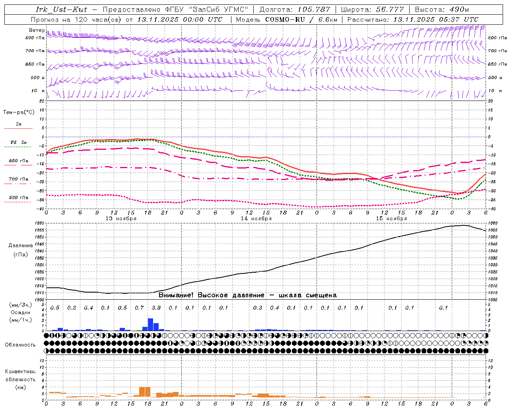Screen dimensions: 509x407
Task: Click the tallest blue precipitation bar
Action: 150,324
